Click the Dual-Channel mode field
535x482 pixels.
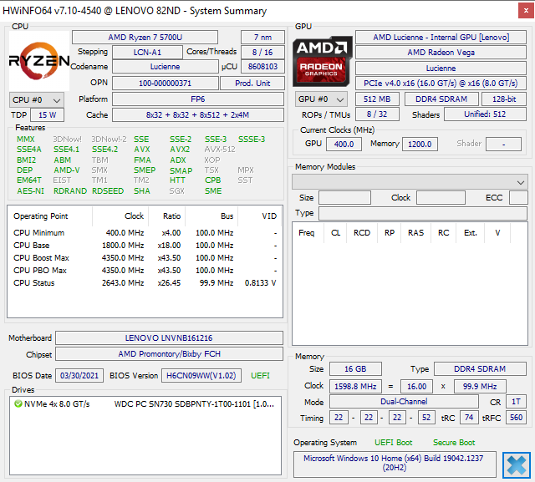(x=404, y=402)
